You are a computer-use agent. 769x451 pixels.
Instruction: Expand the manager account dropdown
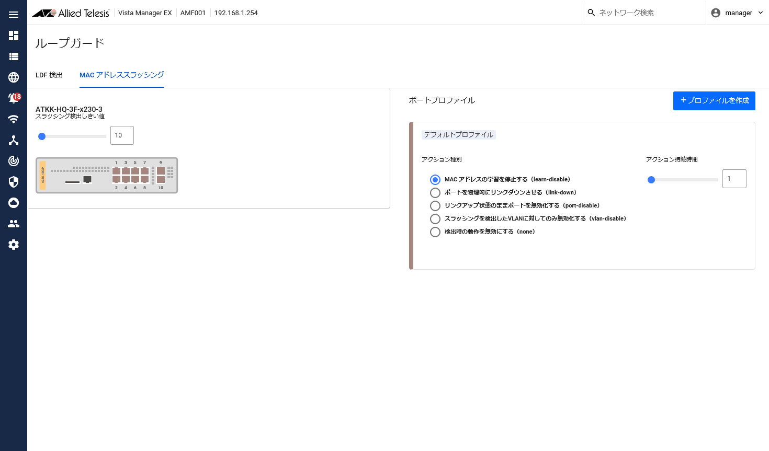pyautogui.click(x=738, y=13)
